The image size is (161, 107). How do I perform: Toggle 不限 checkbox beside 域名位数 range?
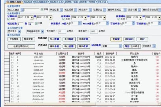36,23
